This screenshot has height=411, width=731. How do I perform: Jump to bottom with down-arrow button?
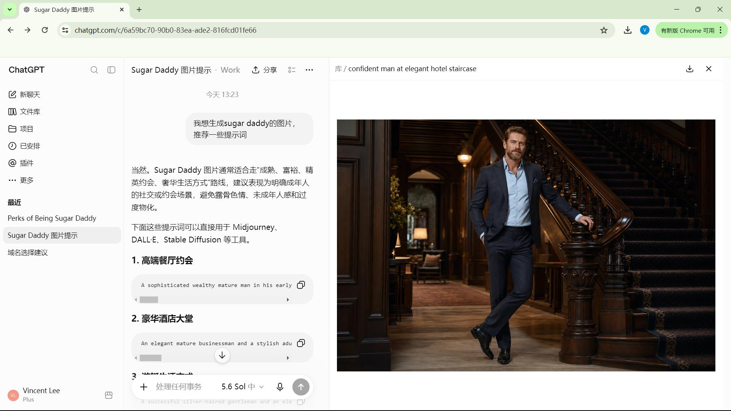tap(222, 355)
